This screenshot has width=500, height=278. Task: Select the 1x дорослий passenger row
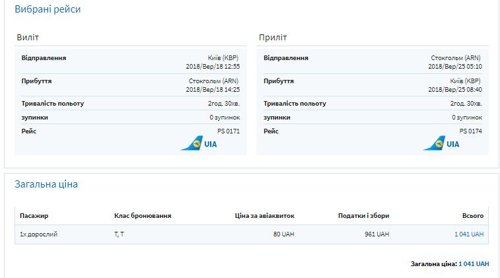pos(38,234)
